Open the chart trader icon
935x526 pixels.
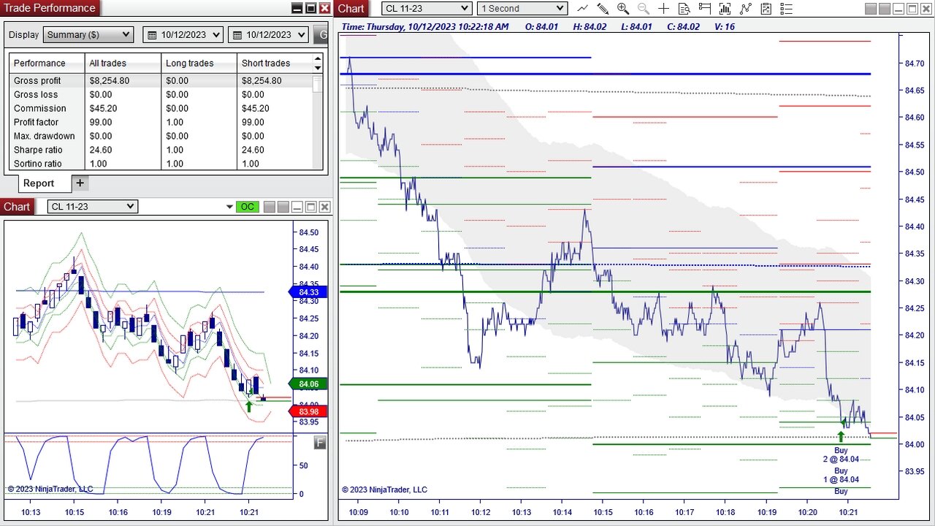705,9
